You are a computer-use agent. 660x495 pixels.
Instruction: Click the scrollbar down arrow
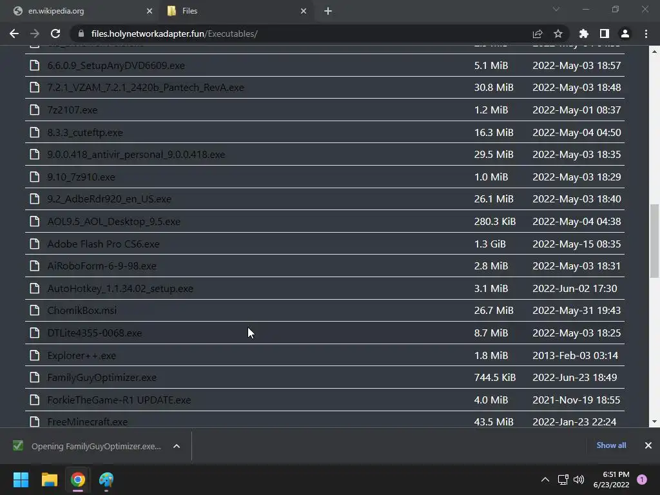coord(654,422)
